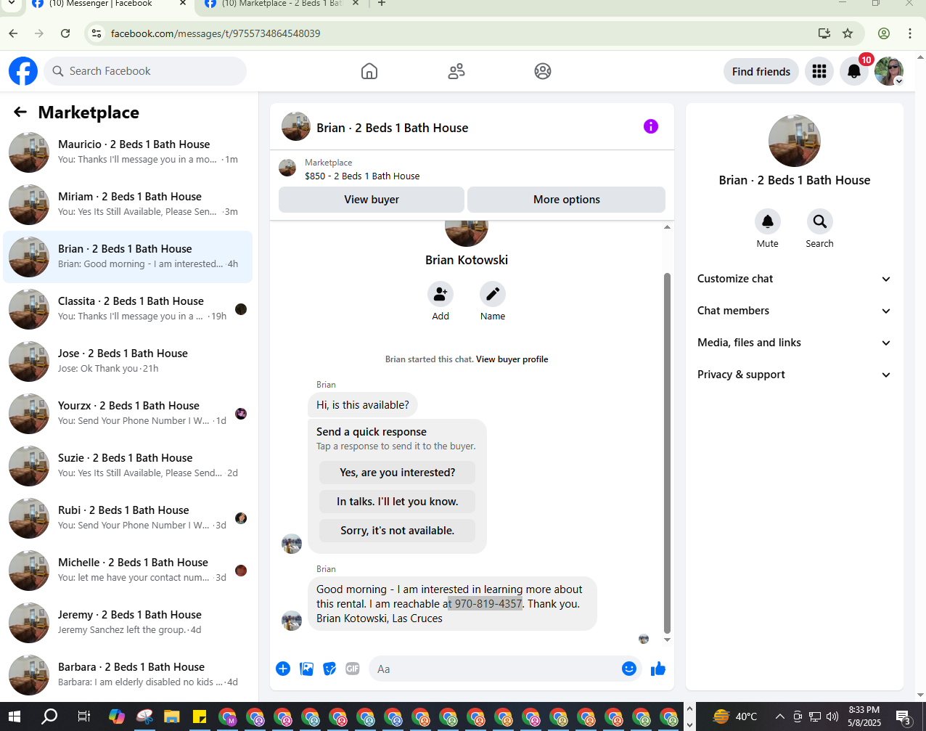Viewport: 926px width, 731px height.
Task: Add people to the chat
Action: pos(441,294)
